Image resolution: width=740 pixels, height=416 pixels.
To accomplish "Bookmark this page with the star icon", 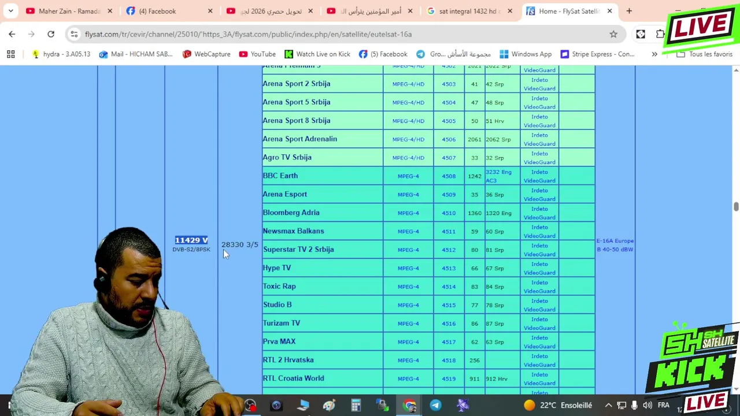I will pos(613,34).
